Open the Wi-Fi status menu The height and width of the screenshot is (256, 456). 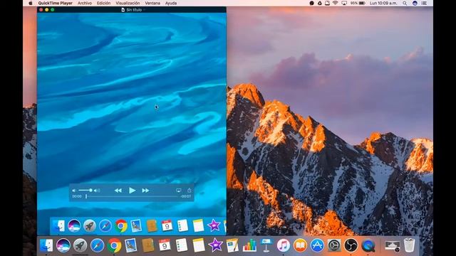tap(336, 3)
